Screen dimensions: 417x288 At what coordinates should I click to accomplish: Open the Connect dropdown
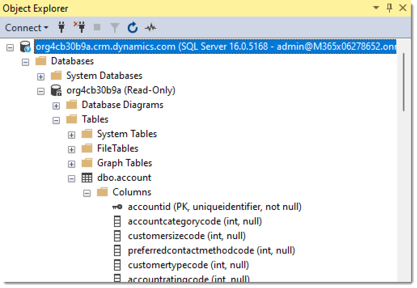[27, 28]
